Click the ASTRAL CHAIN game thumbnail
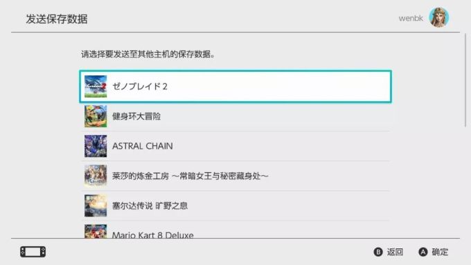 pos(96,146)
